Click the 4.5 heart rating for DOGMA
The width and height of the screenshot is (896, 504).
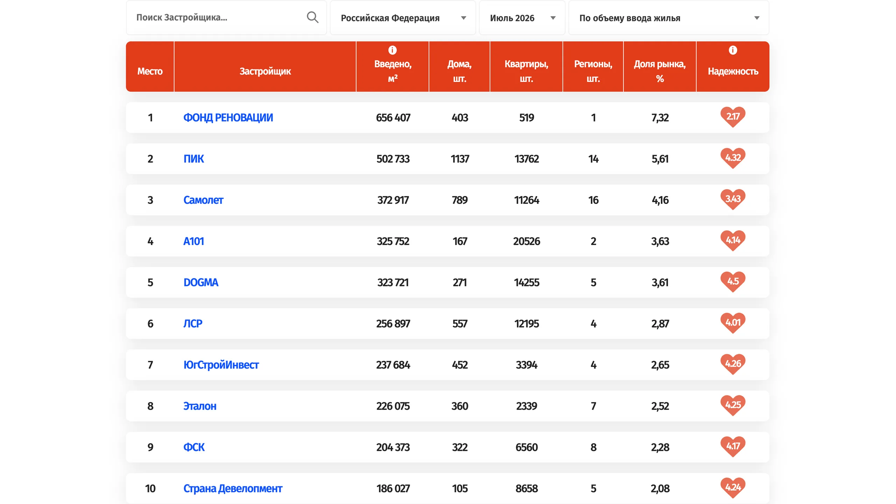[x=733, y=282]
